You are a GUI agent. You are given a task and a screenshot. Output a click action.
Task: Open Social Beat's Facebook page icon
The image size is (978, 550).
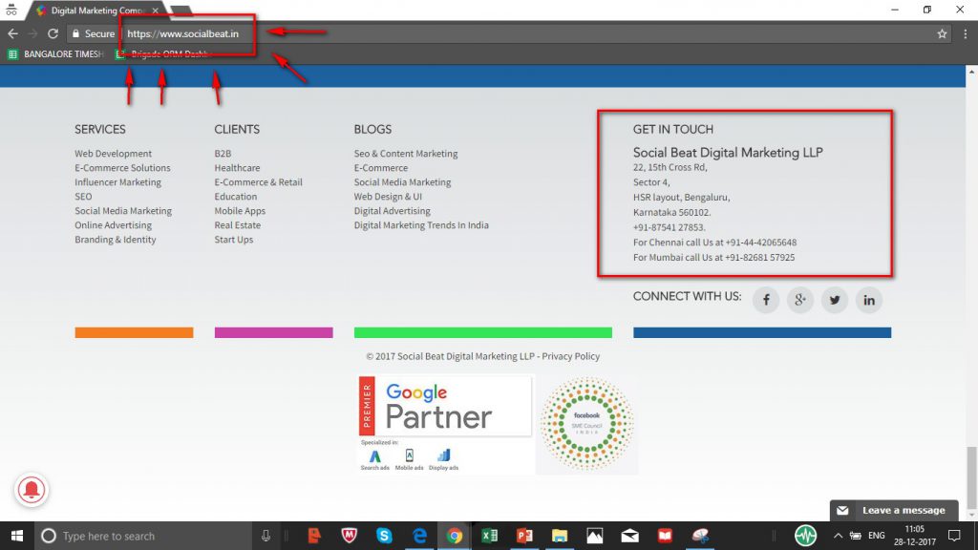(766, 300)
